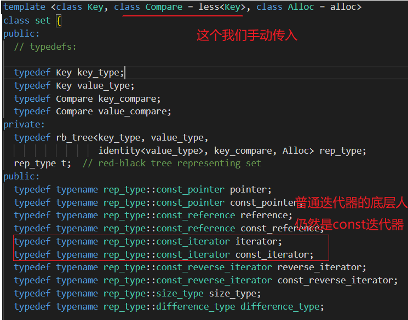Click the "rep_type::const_reference reference;" typedef line
This screenshot has height=320, width=408.
click(x=153, y=216)
